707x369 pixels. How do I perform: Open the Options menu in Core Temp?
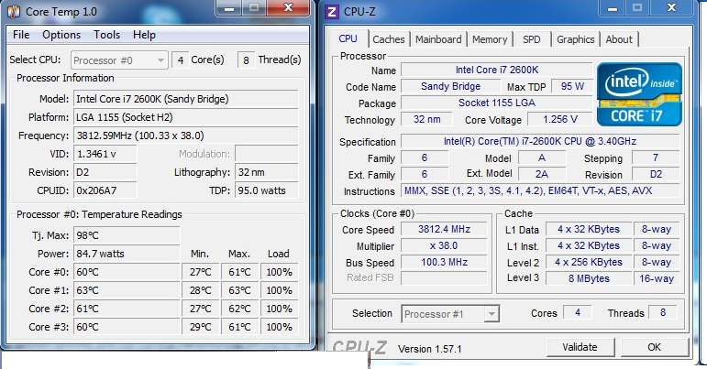(61, 35)
